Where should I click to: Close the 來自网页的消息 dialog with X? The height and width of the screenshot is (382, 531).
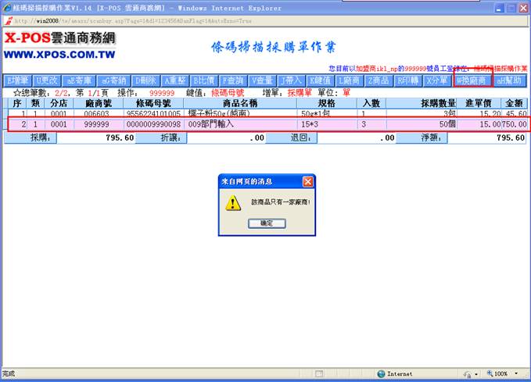coord(307,181)
